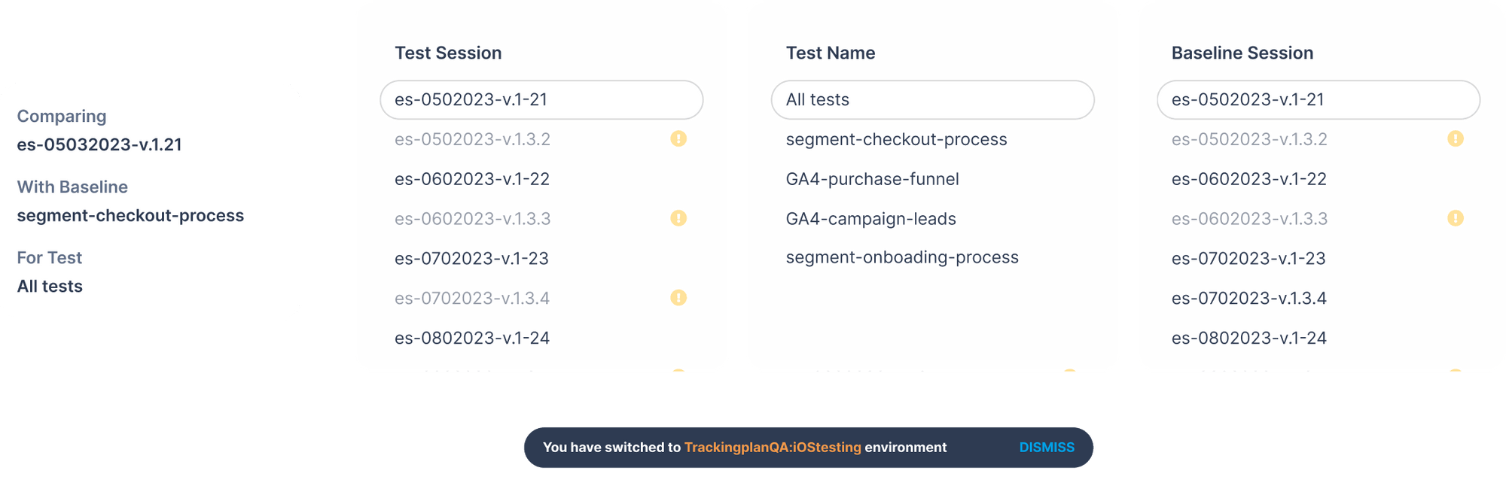
Task: Open the Test Name dropdown showing All tests
Action: [932, 99]
